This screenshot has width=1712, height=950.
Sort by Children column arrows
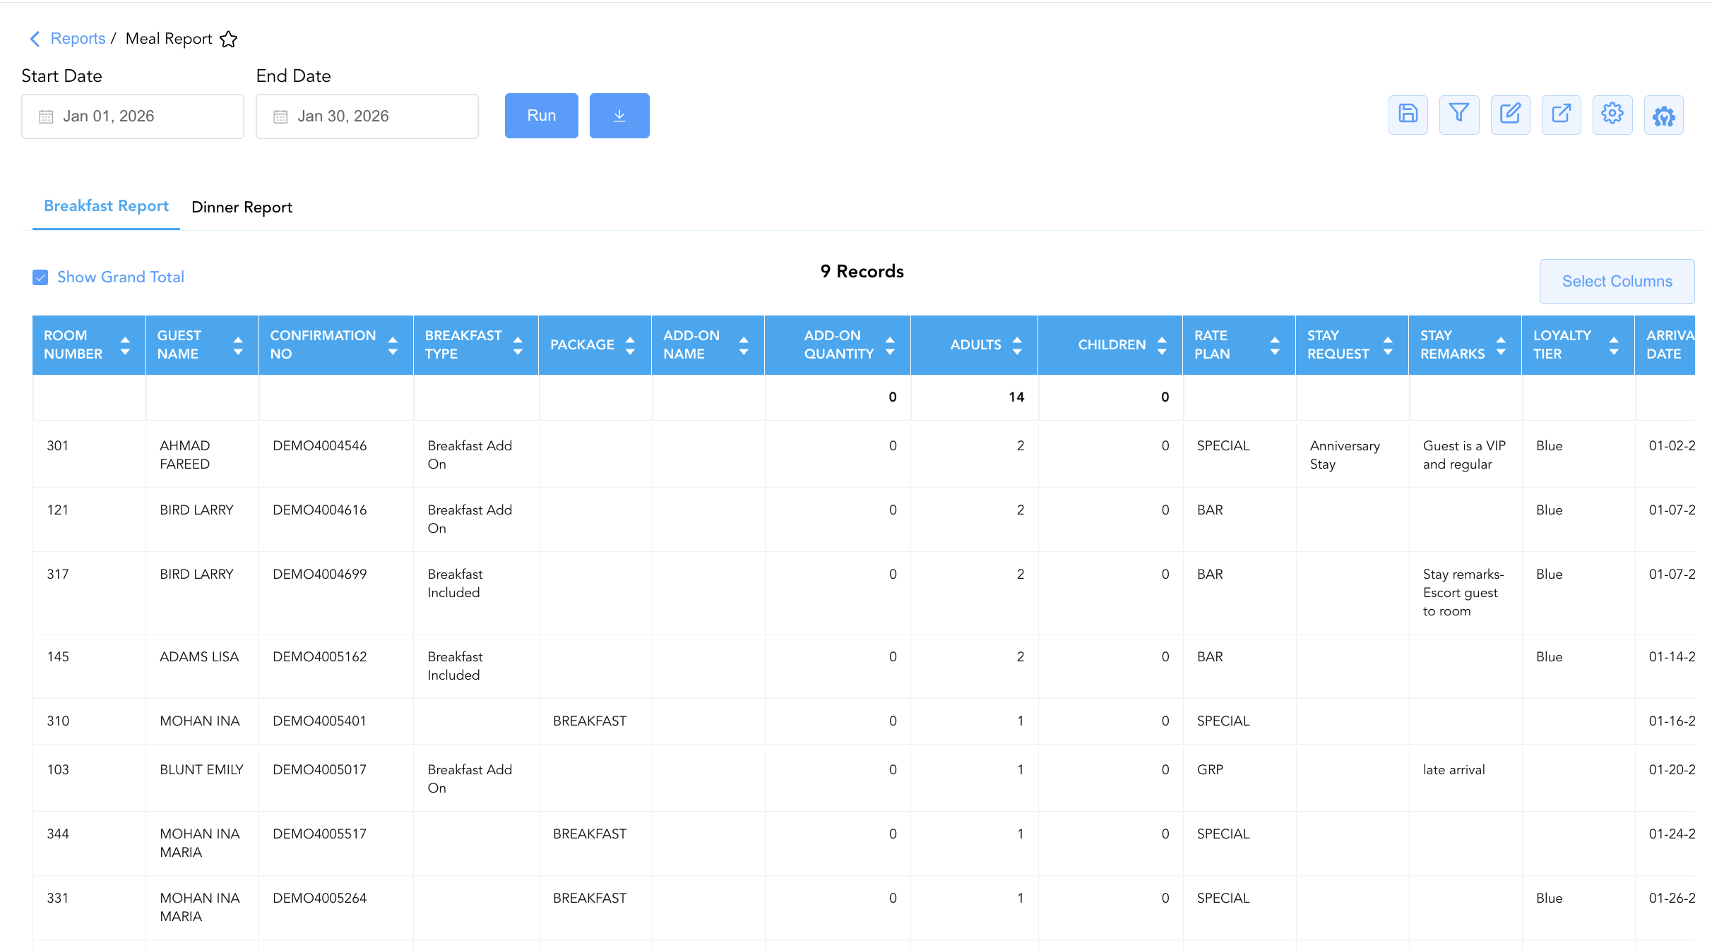(x=1162, y=345)
